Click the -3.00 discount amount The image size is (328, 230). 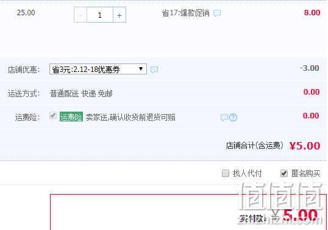pyautogui.click(x=310, y=68)
